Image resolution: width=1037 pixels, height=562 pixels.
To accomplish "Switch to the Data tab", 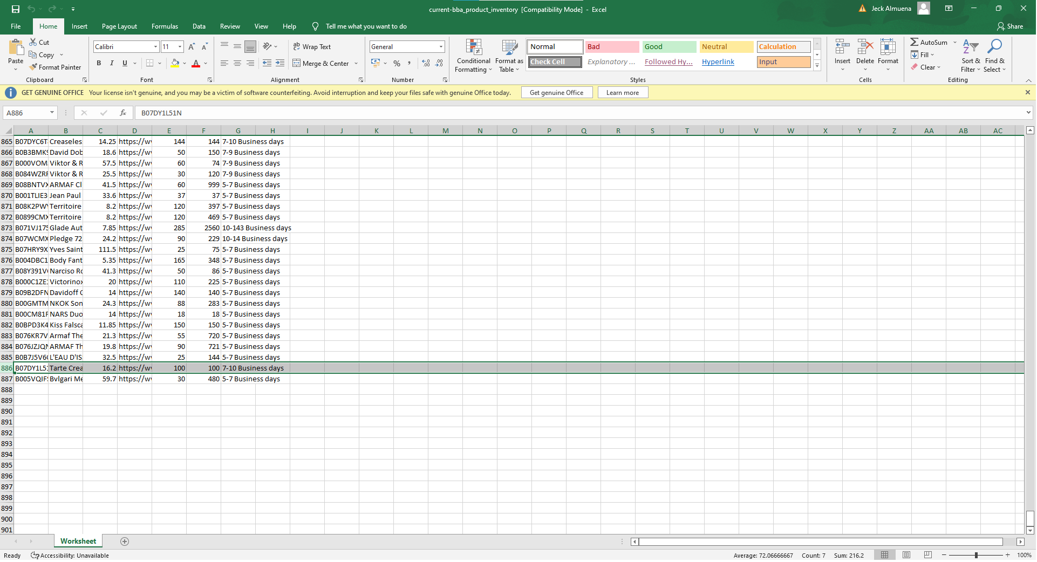I will (199, 26).
